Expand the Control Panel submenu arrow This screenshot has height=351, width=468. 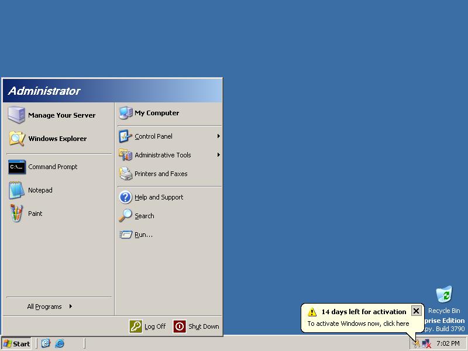click(218, 136)
